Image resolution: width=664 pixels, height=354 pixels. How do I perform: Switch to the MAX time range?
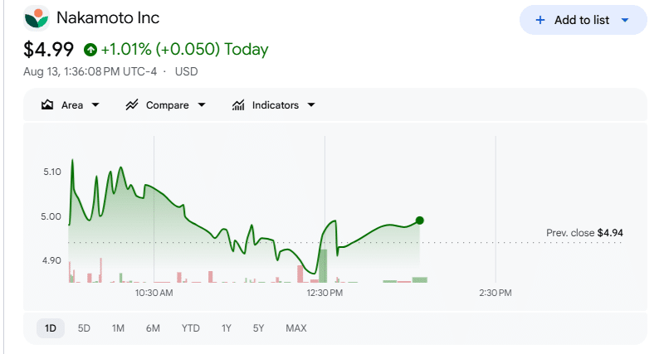296,328
